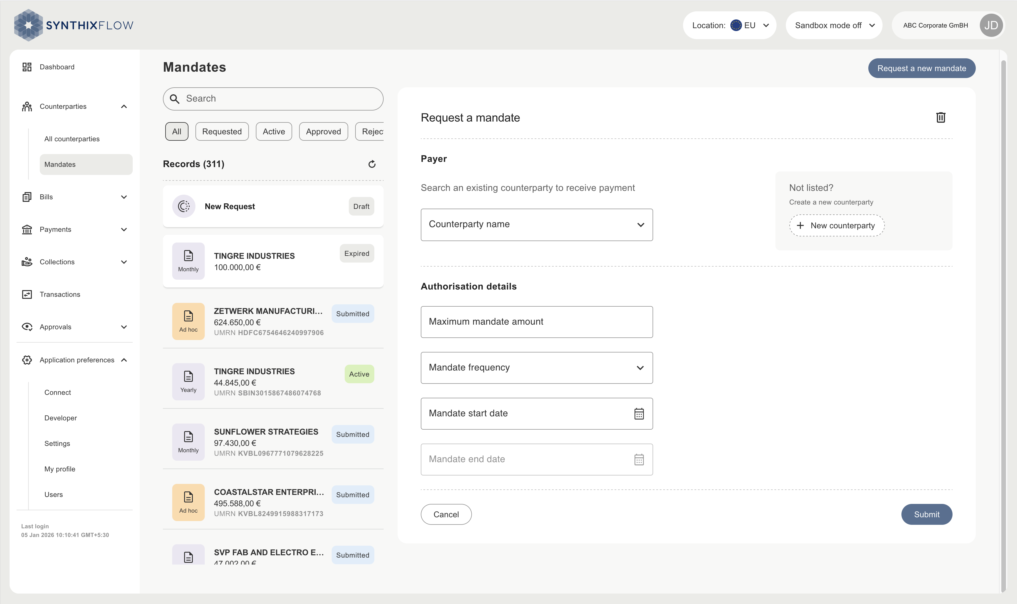Click the Transactions transfer icon
The width and height of the screenshot is (1017, 604).
[27, 294]
